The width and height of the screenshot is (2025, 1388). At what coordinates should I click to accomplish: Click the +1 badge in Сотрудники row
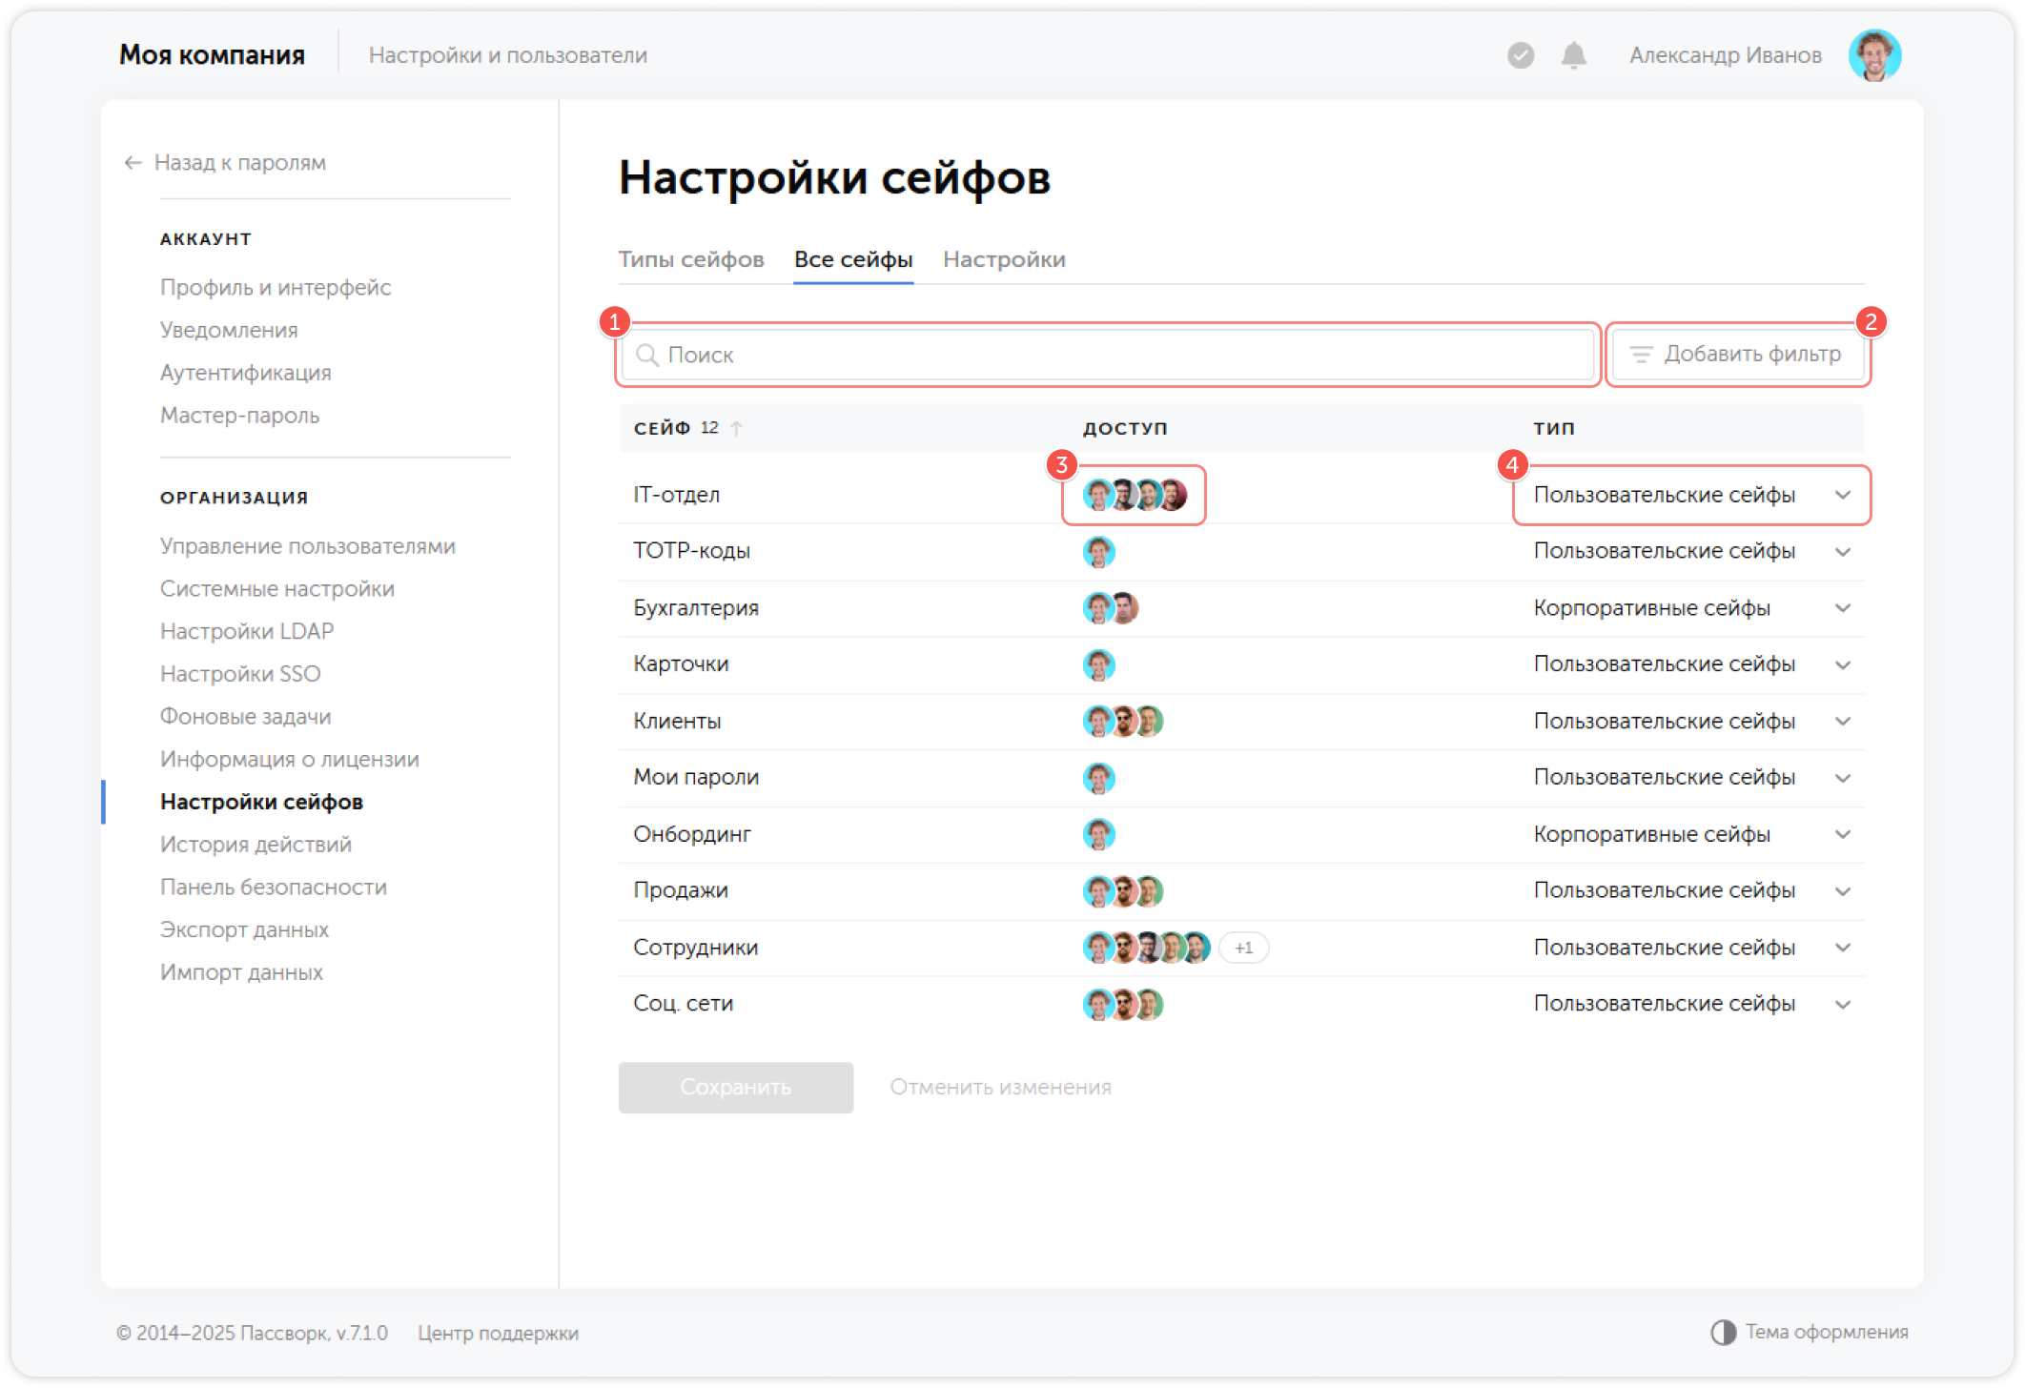pos(1243,947)
